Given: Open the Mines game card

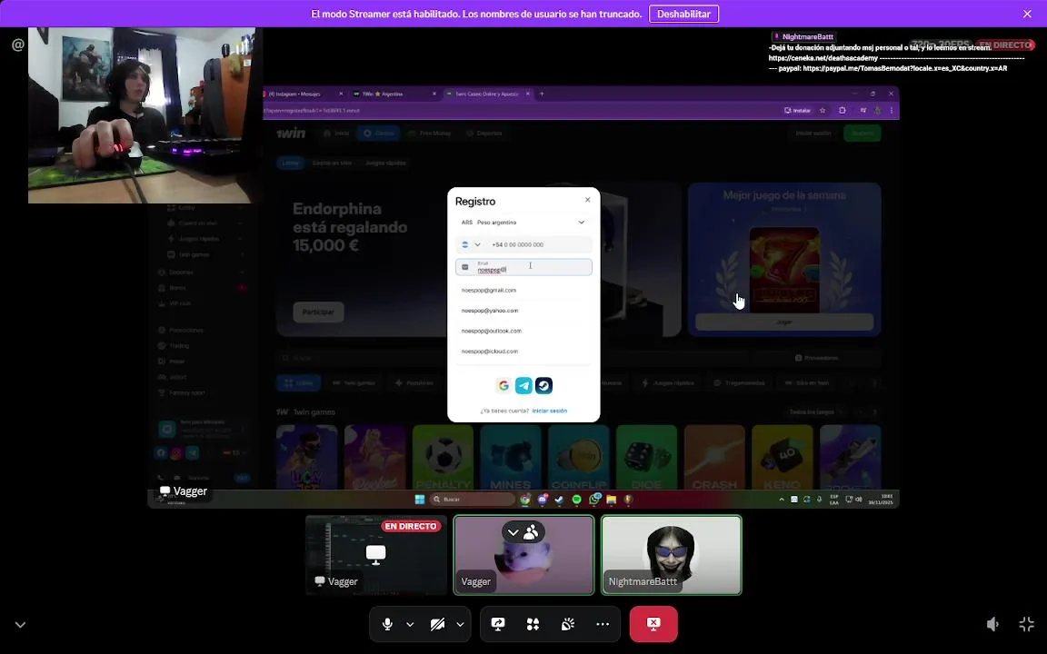Looking at the screenshot, I should tap(511, 457).
